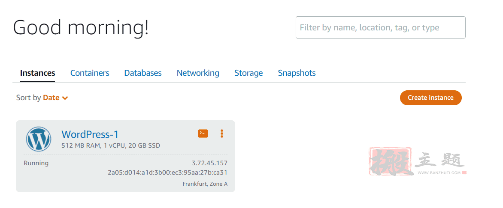Open the WordPress-1 instance name link
Screen dimensions: 503x208
point(90,134)
